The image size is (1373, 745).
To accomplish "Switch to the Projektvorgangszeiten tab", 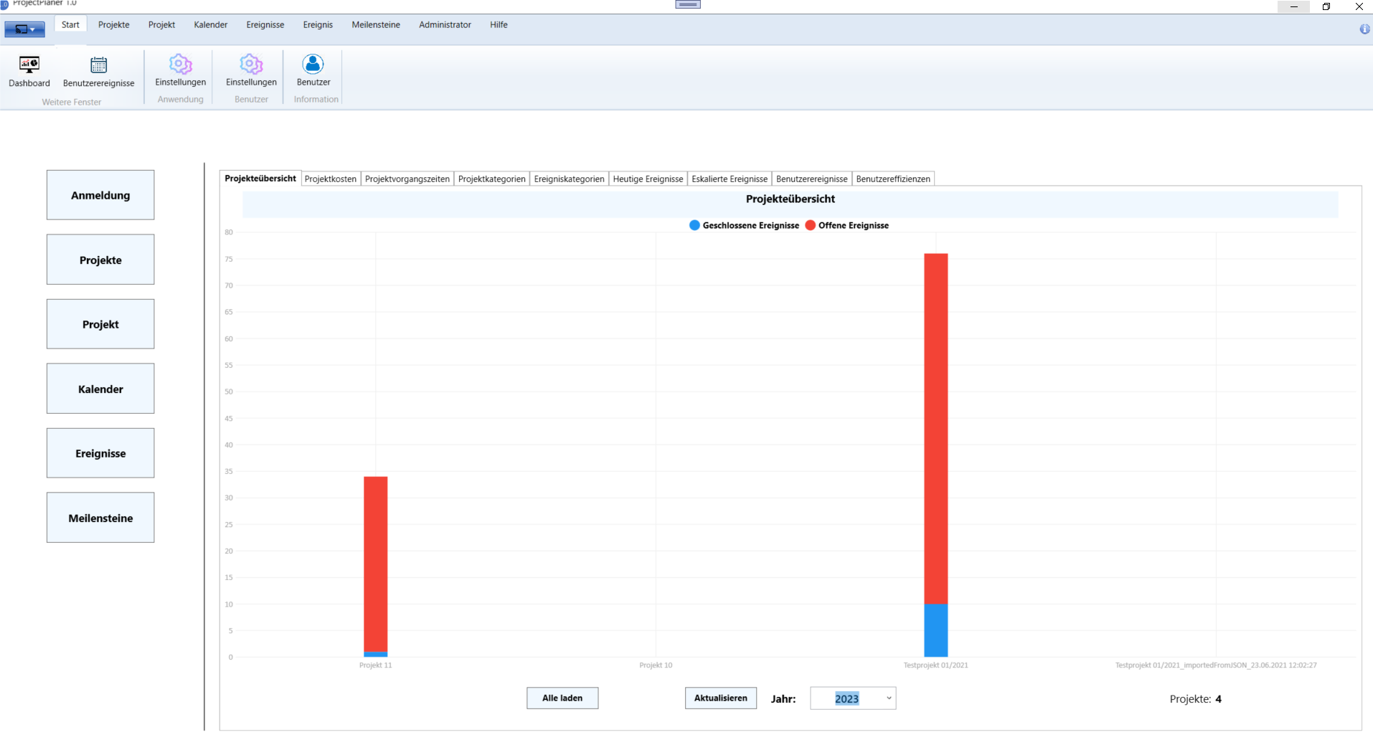I will 407,179.
